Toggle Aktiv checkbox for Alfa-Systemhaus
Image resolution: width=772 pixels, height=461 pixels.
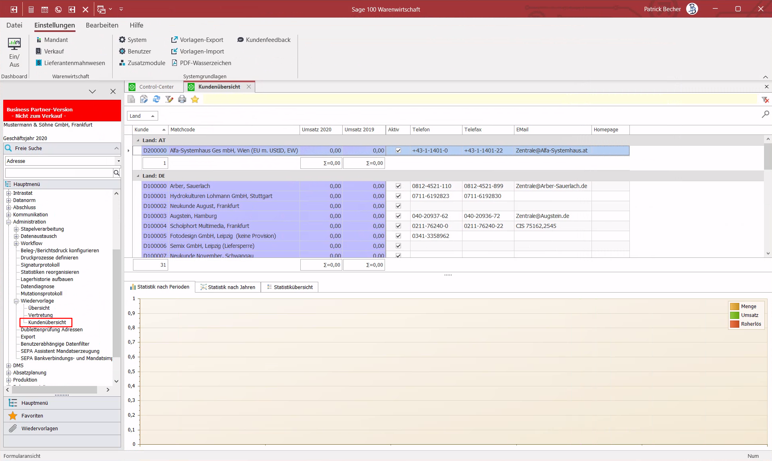pos(398,150)
